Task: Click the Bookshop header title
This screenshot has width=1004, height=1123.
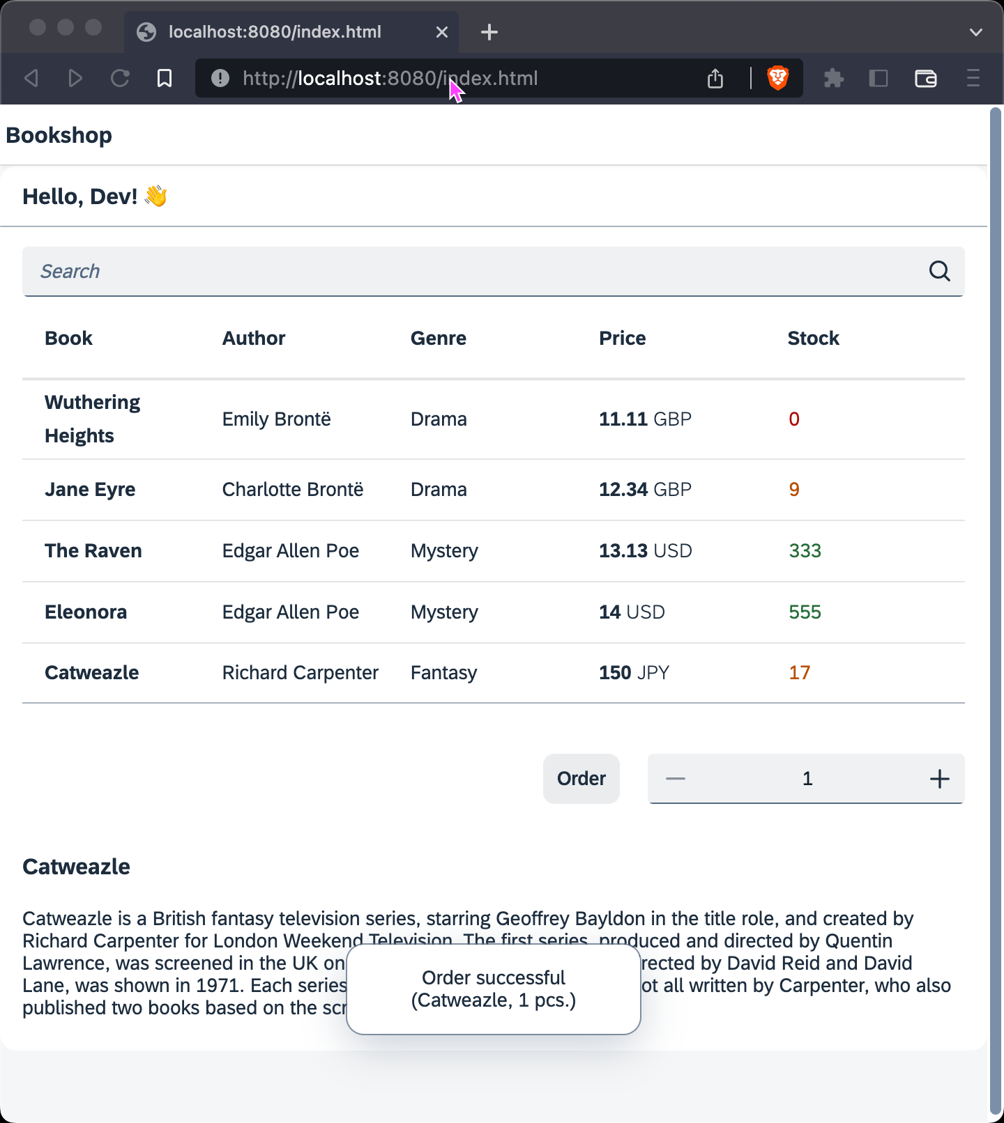Action: tap(59, 135)
